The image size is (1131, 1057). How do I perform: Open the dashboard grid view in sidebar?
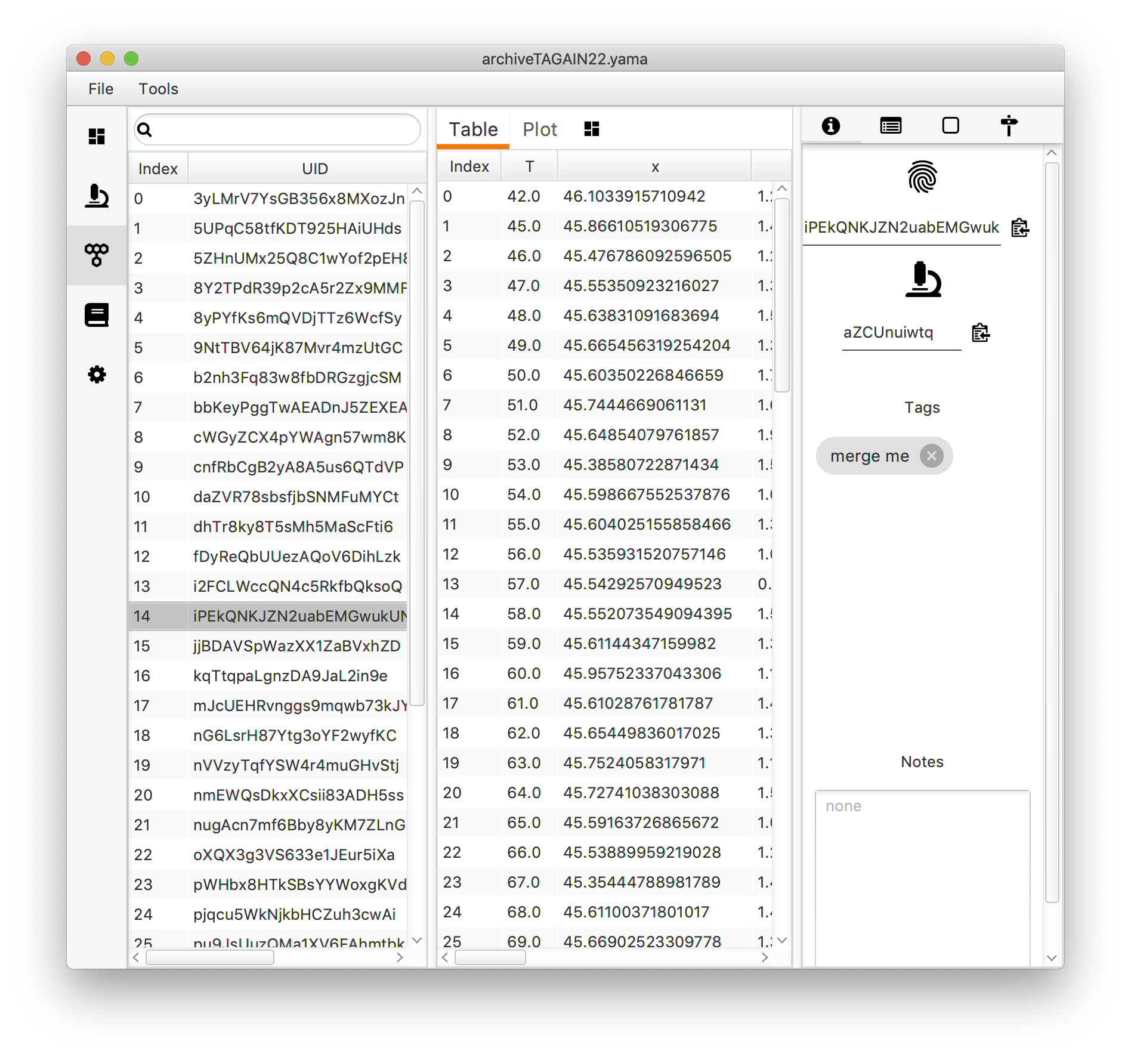[x=97, y=137]
